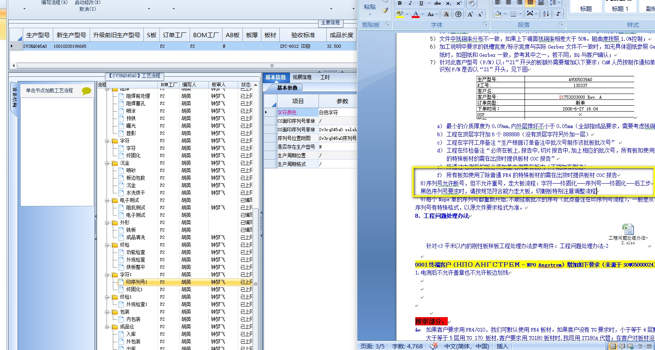Viewport: 655px width, 350px height.
Task: Open the Paragraph (段落) dialog launcher
Action: pos(561,24)
